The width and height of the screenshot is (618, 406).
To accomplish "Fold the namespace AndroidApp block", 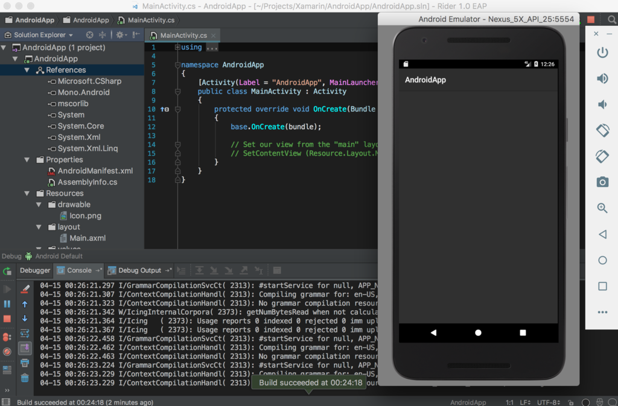I will pos(177,65).
